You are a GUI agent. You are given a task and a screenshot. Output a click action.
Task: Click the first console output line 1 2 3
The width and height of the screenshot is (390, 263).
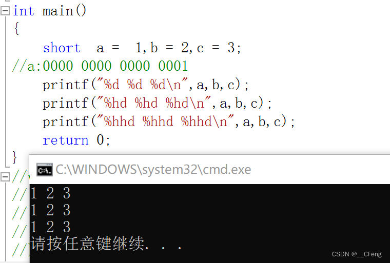(x=50, y=193)
